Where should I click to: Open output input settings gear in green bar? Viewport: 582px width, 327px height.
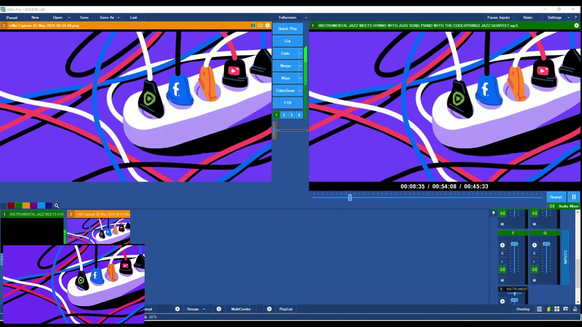(x=577, y=25)
